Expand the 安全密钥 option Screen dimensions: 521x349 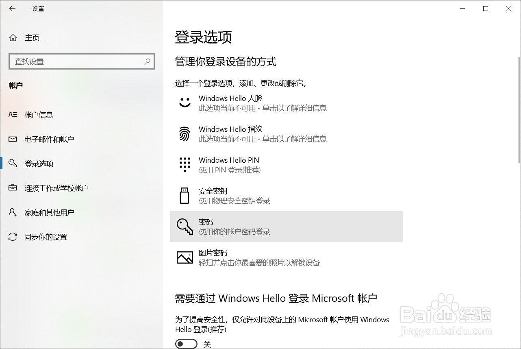[x=287, y=196]
